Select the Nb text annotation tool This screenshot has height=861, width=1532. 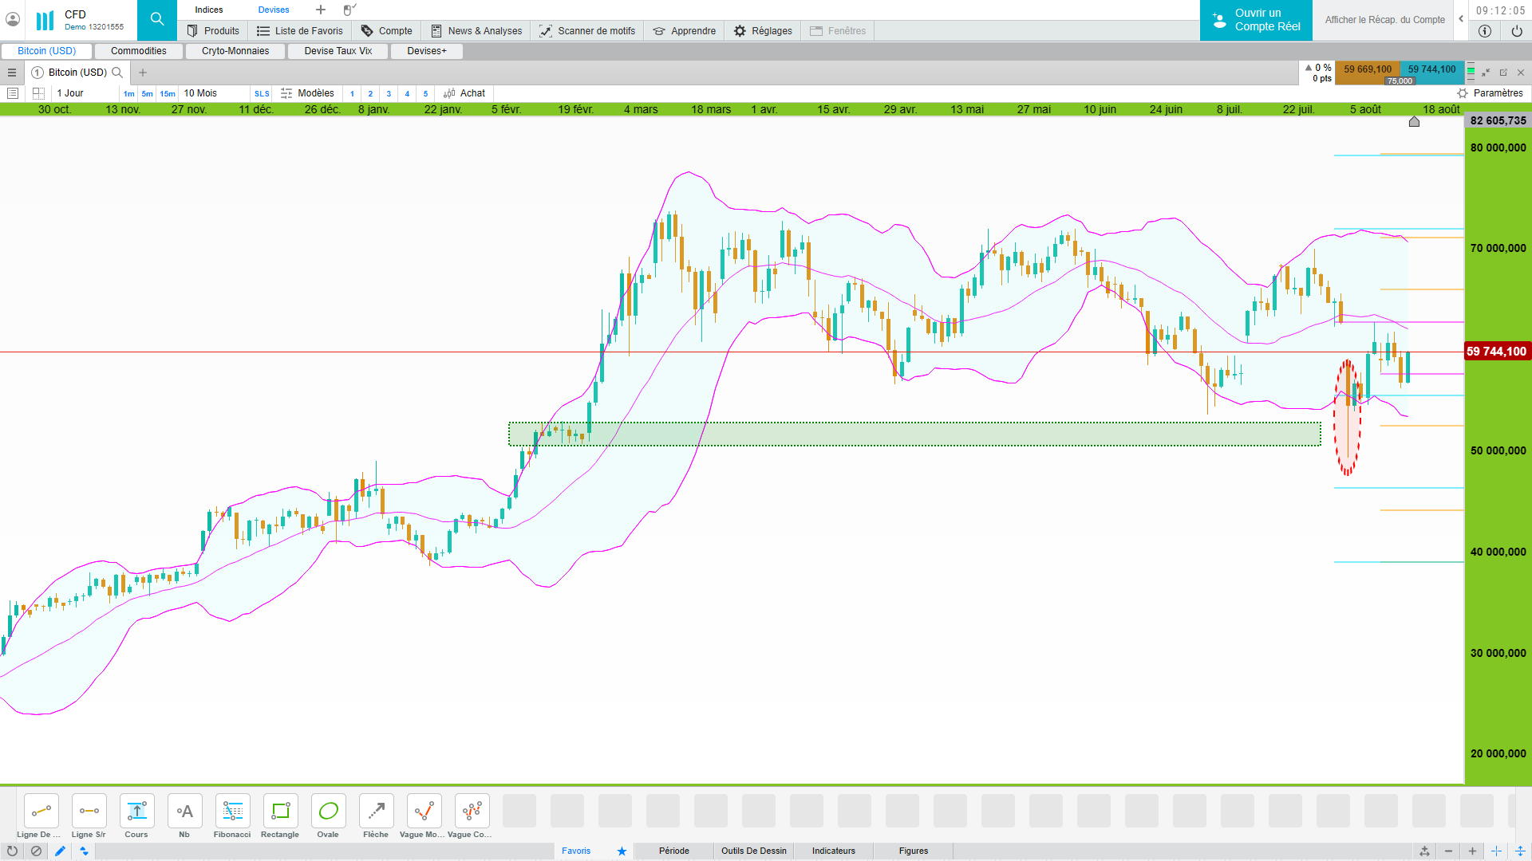[x=184, y=812]
